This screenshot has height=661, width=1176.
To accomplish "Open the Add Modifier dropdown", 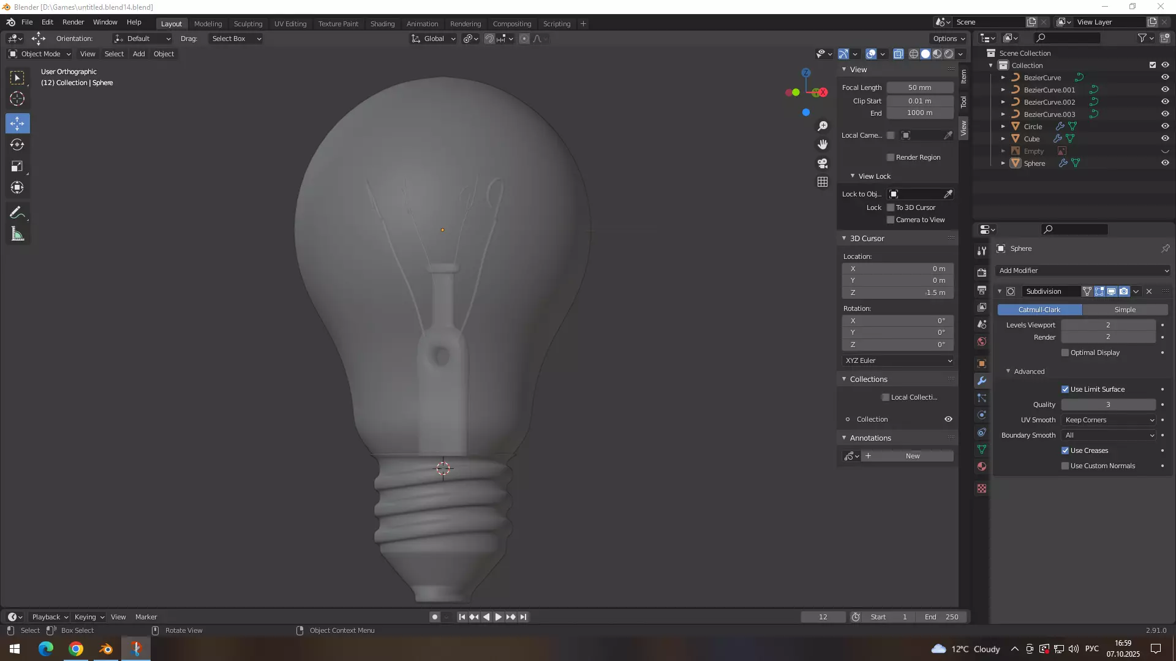I will click(x=1083, y=271).
